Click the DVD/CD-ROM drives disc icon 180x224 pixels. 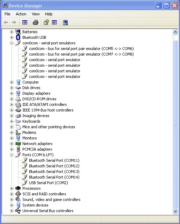pos(18,99)
